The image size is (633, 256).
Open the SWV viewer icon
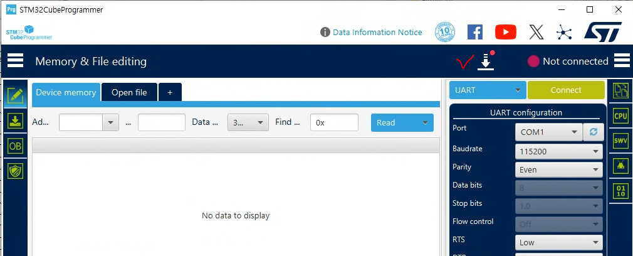(x=620, y=141)
